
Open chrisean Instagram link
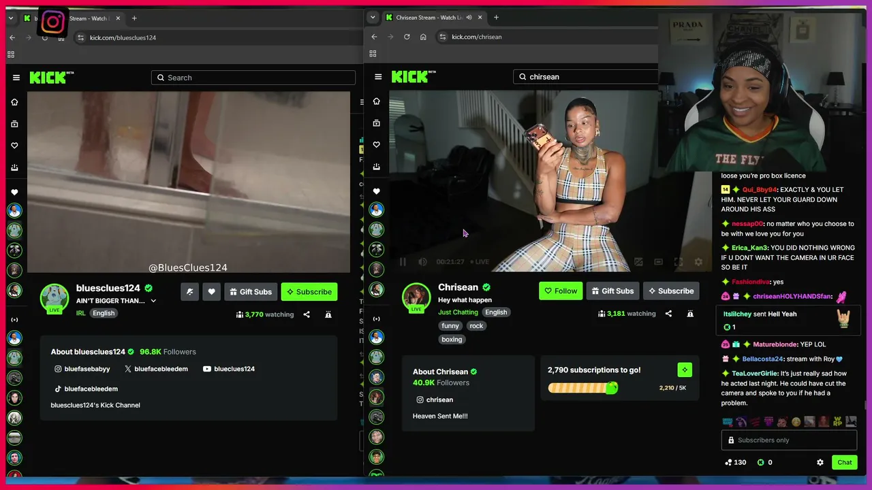point(435,399)
